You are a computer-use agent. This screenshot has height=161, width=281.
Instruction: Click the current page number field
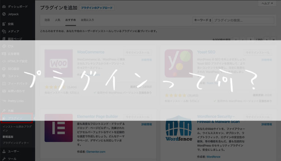pos(251,39)
